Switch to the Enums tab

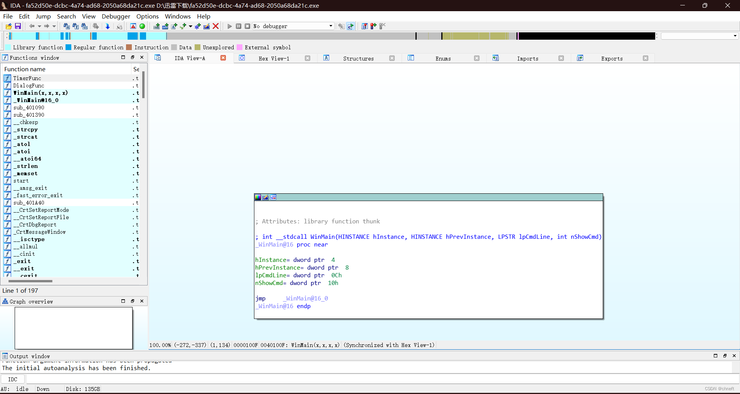[443, 58]
